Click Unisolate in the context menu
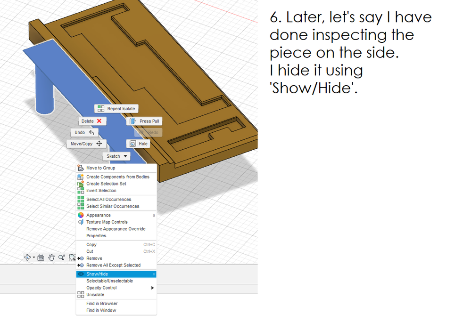 click(x=116, y=295)
